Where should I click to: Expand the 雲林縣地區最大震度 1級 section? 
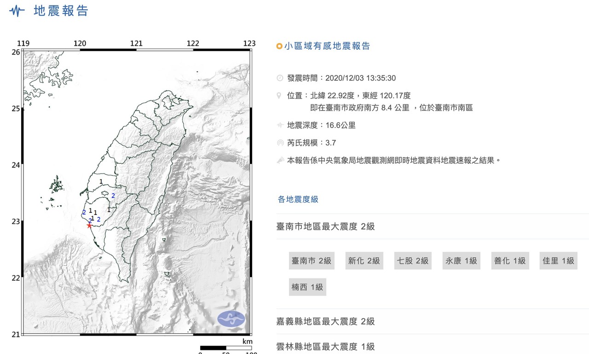click(325, 347)
